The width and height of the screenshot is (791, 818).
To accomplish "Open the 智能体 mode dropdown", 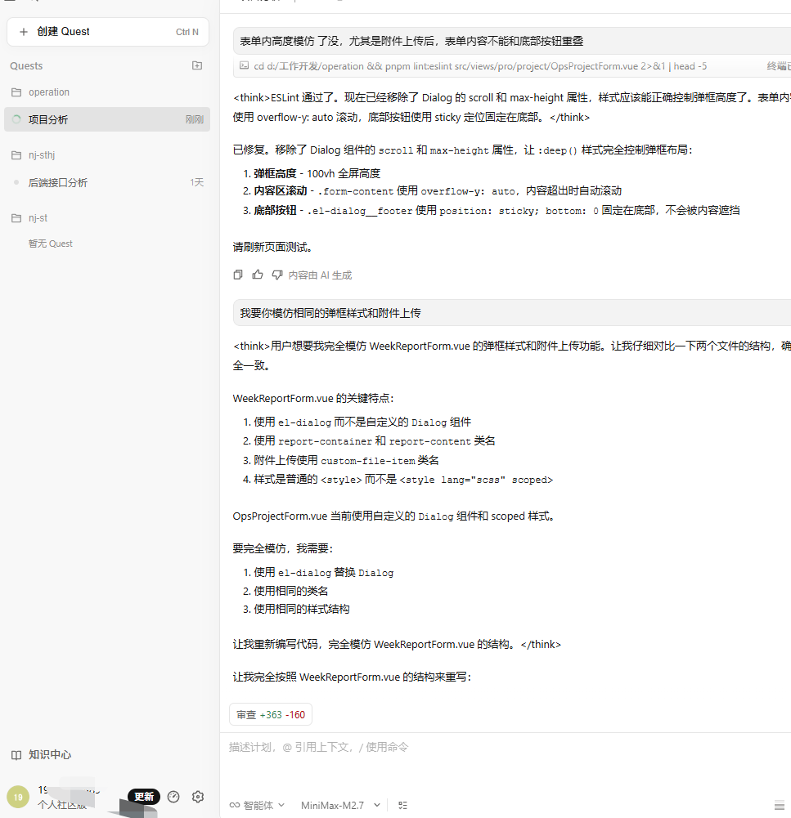I will (258, 806).
